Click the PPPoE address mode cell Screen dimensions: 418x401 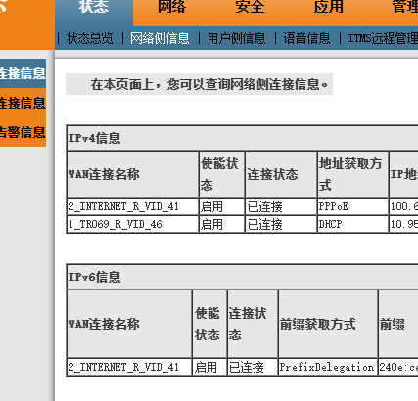(x=352, y=206)
